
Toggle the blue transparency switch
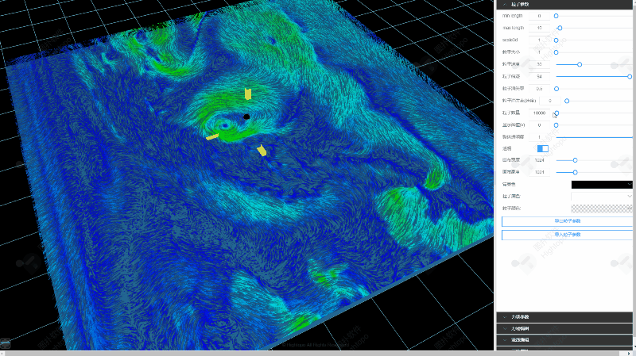click(x=543, y=148)
